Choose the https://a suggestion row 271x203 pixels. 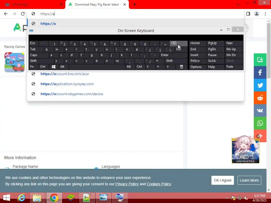point(136,24)
